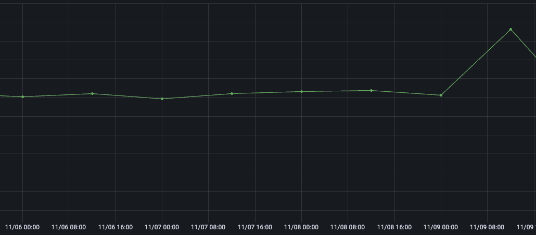Click the steep rising line segment before the peak

[476, 62]
